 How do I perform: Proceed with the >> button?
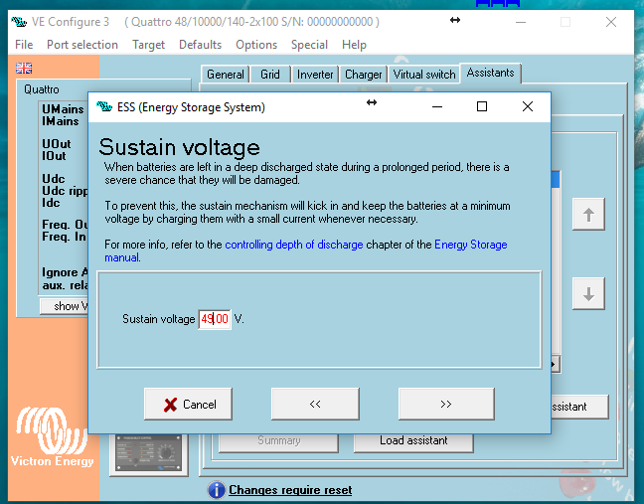coord(446,405)
